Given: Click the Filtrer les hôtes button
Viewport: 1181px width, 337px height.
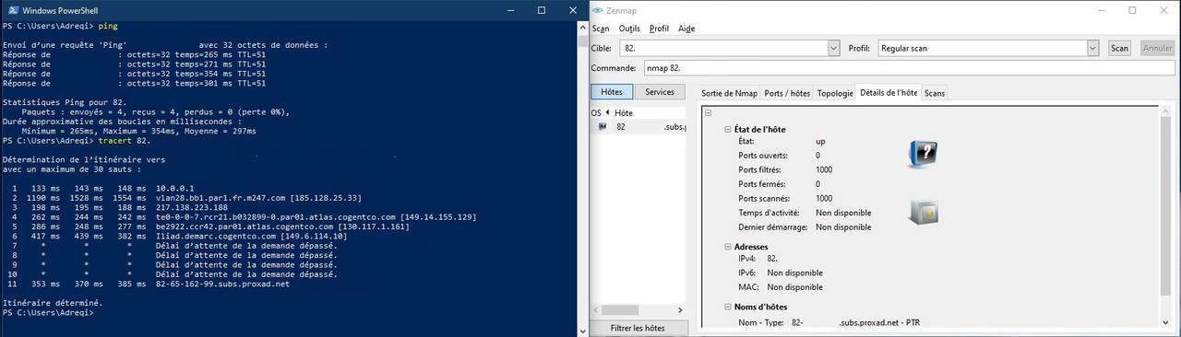Looking at the screenshot, I should coord(638,328).
